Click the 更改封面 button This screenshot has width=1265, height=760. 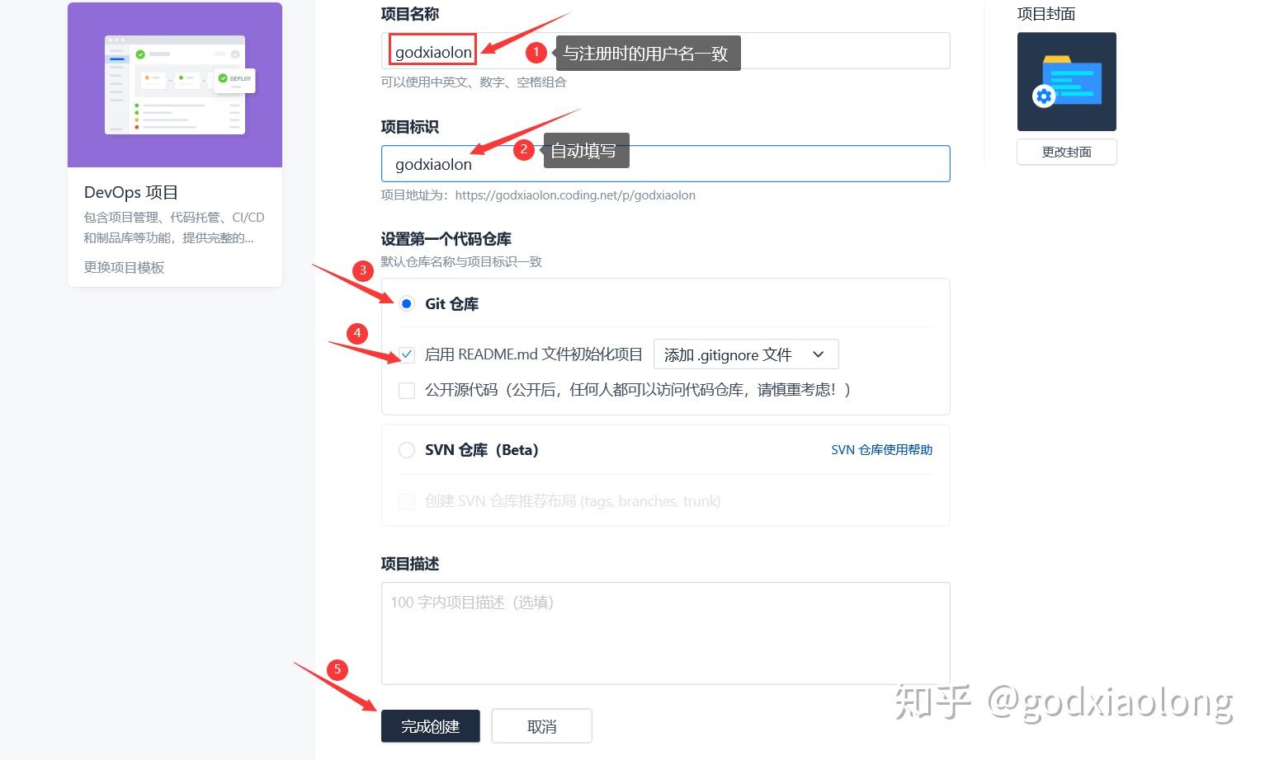pyautogui.click(x=1066, y=152)
